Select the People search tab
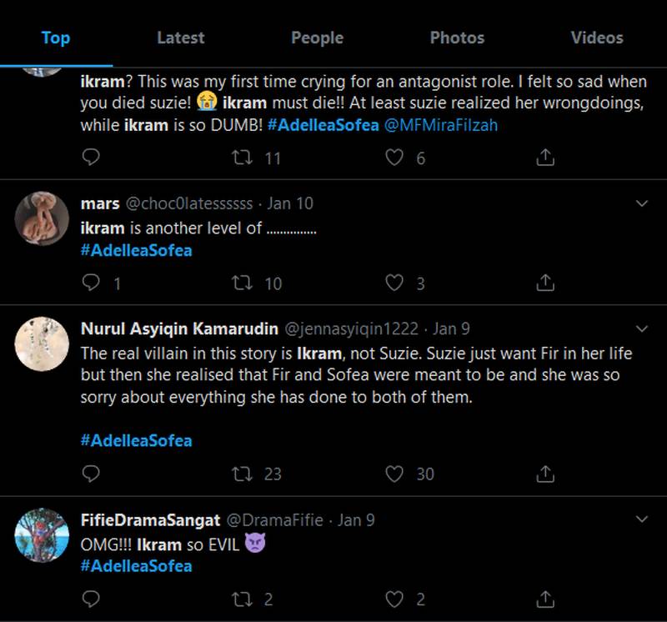This screenshot has width=667, height=622. 317,37
